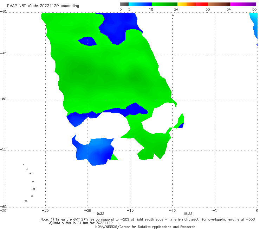The image size is (260, 229).
Task: Click the 'SMAP NRT Winds 20221129 ascending' title
Action: (x=43, y=6)
